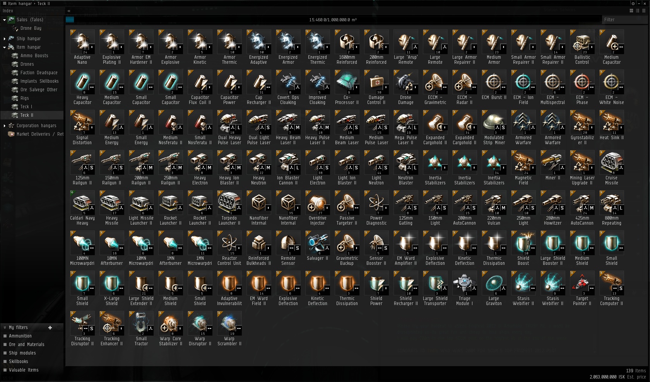Click the 800mm Repeating artillery icon
This screenshot has width=650, height=382.
point(612,203)
